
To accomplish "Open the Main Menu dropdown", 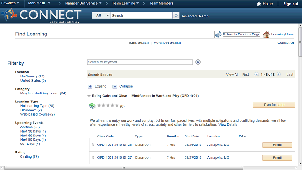I will (39, 3).
